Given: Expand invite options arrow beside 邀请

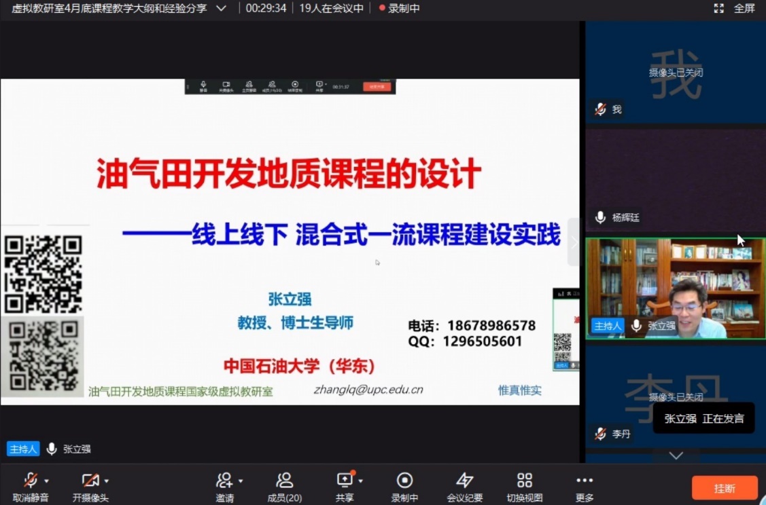Looking at the screenshot, I should pyautogui.click(x=241, y=481).
